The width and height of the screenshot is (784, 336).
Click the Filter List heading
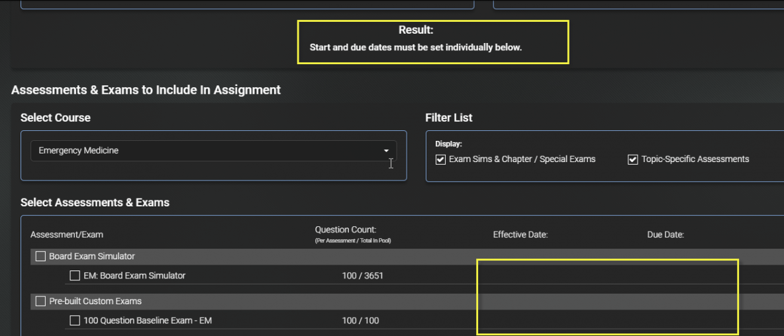449,118
